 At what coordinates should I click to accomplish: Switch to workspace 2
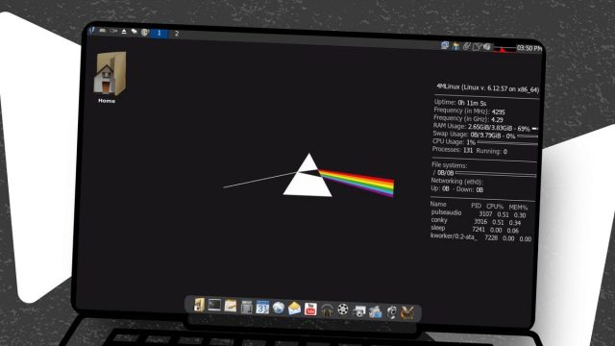click(x=177, y=34)
